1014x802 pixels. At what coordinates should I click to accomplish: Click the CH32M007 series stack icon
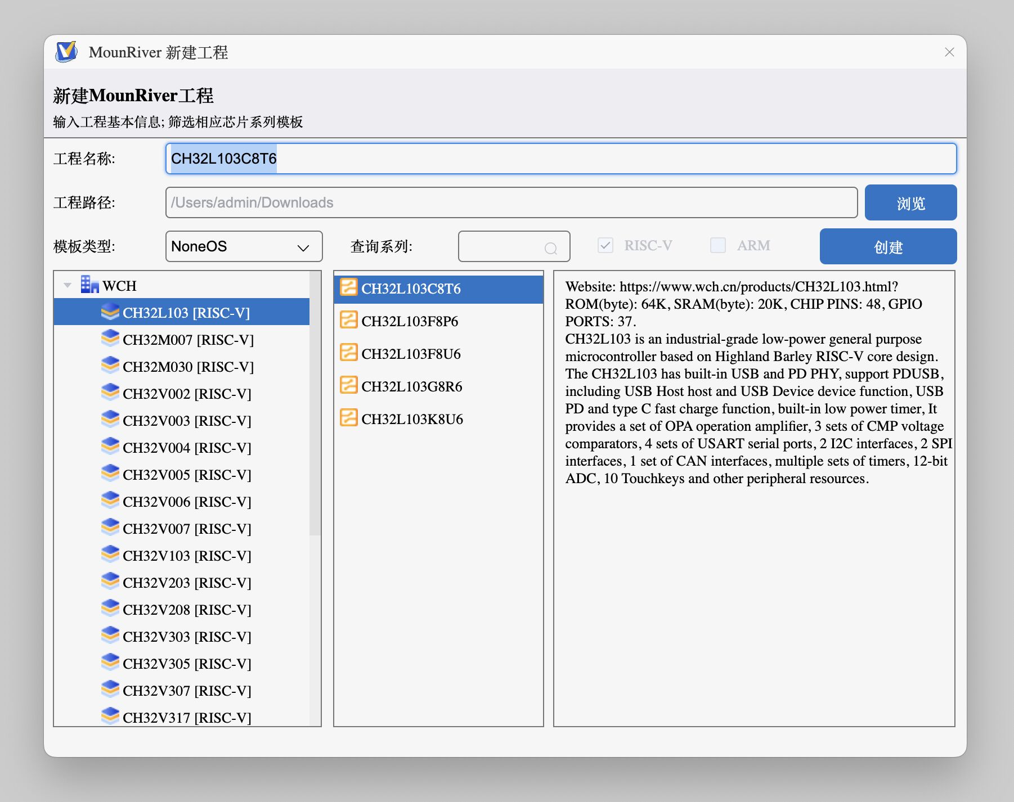click(110, 339)
